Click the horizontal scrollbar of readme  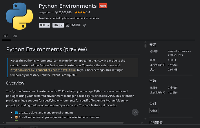[65, 122]
